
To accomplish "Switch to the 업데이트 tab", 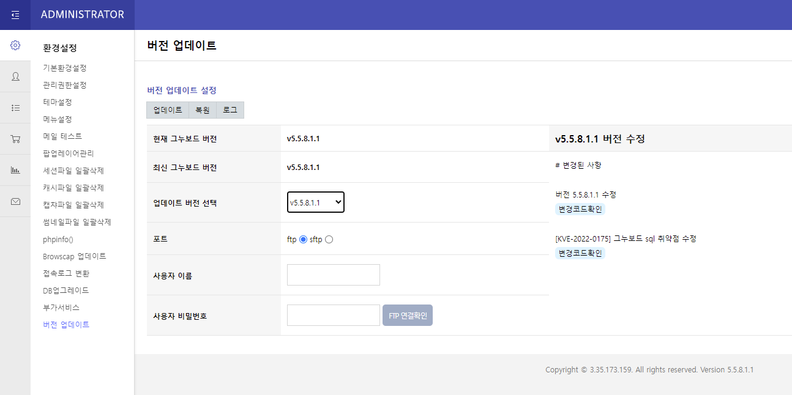I will pos(168,110).
